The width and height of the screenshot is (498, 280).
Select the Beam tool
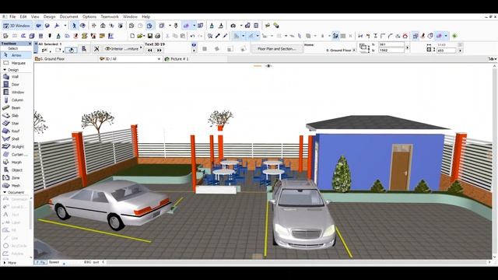click(16, 108)
